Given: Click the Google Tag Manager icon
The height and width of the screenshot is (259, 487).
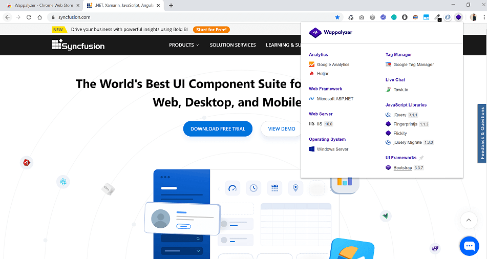Looking at the screenshot, I should (388, 64).
